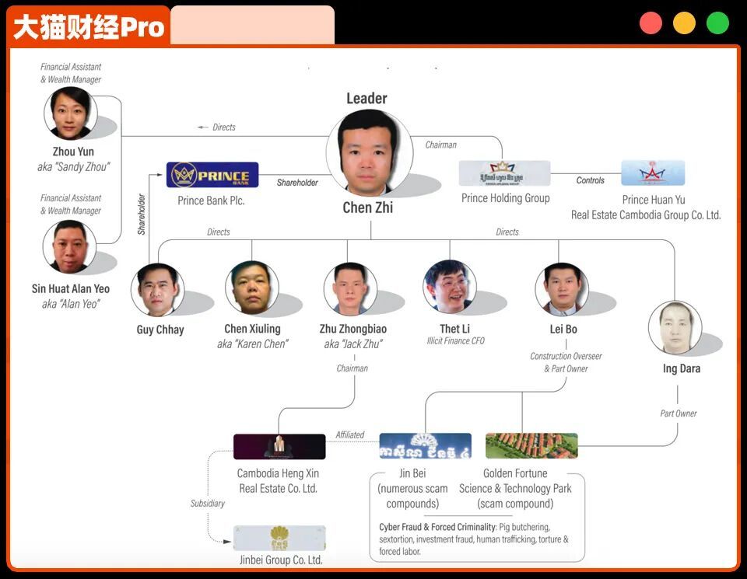Click the portrait photo of Lei Bo
747x579 pixels.
click(x=562, y=289)
